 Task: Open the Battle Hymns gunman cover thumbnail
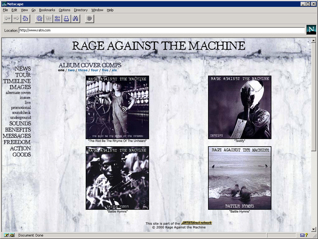[117, 178]
